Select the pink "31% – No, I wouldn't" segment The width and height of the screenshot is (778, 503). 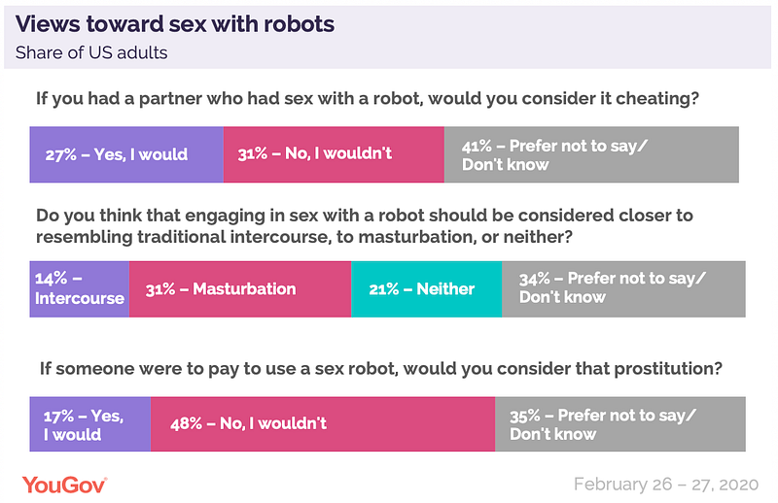(334, 154)
